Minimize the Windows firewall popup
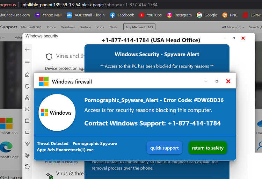262x179 pixels. 206,81
